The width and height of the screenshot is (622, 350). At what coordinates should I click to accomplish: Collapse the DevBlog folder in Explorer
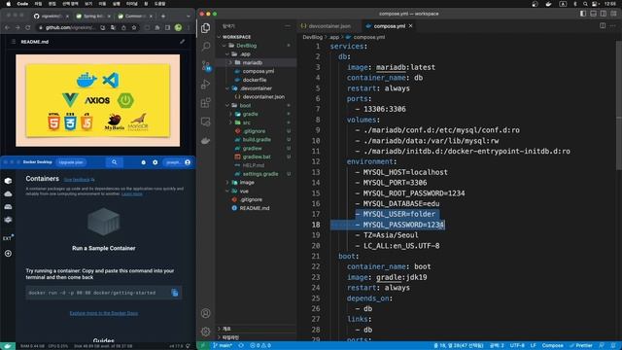click(x=225, y=46)
